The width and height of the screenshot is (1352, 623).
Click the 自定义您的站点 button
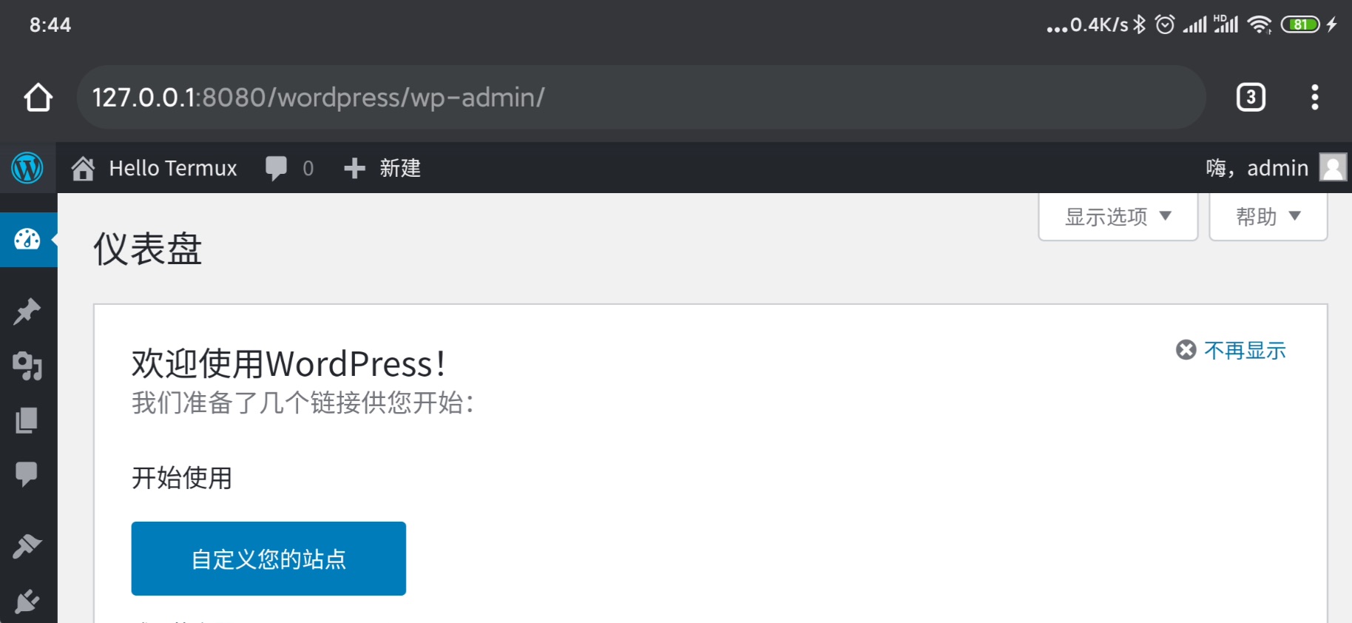tap(268, 559)
